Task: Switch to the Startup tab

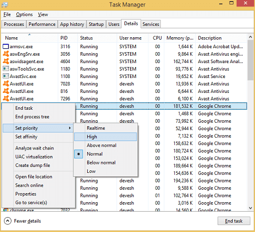Action: (x=96, y=24)
